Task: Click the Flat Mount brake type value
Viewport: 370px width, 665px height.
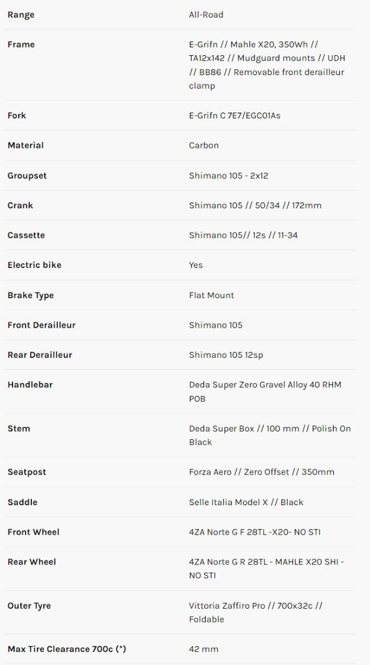Action: tap(211, 295)
